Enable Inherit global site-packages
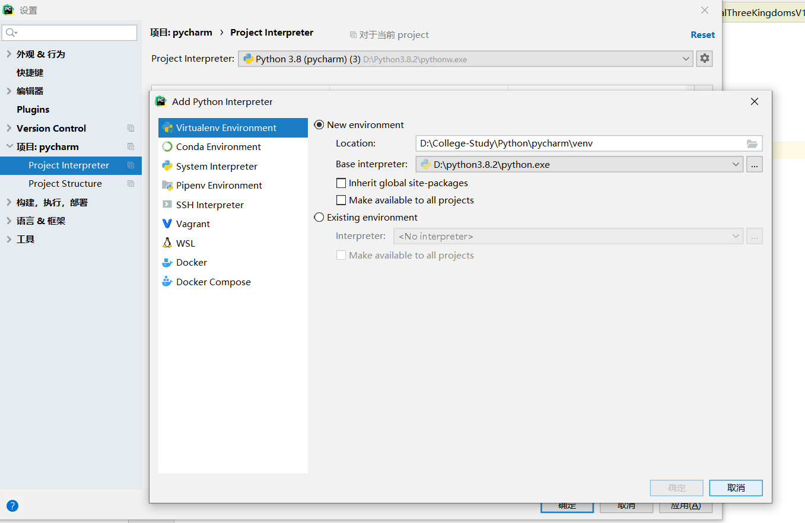The width and height of the screenshot is (805, 523). tap(341, 183)
